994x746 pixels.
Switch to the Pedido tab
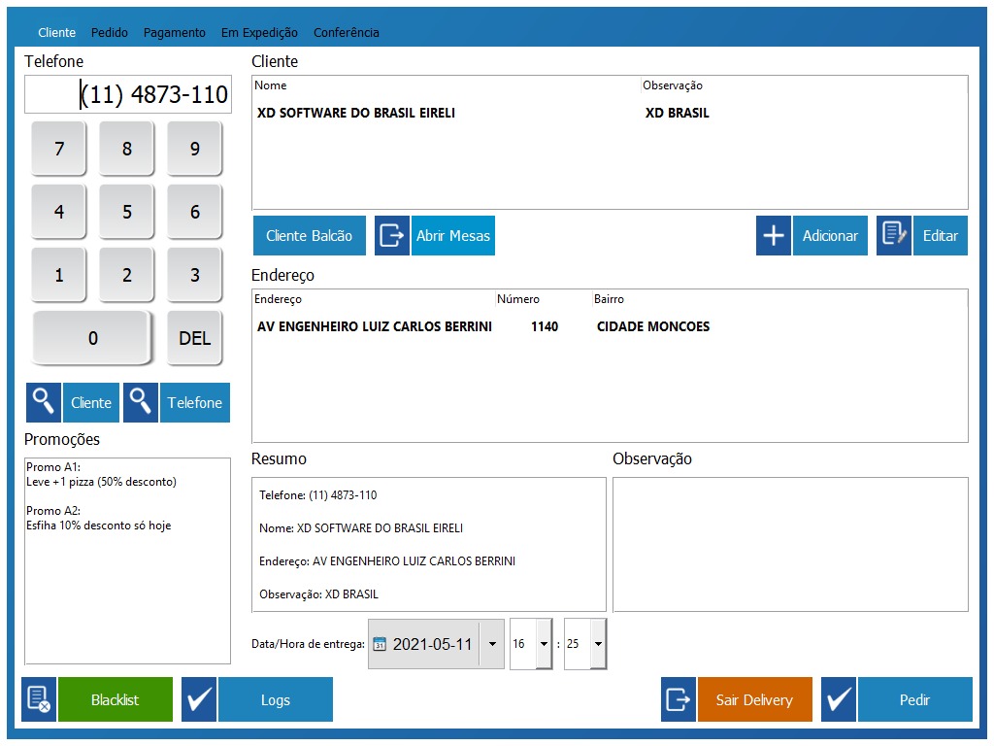[x=110, y=32]
